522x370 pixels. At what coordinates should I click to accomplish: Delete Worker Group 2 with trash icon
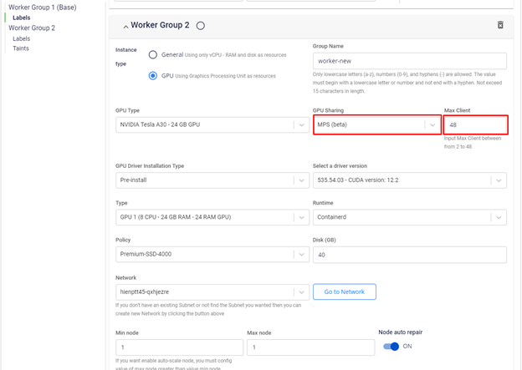tap(500, 25)
